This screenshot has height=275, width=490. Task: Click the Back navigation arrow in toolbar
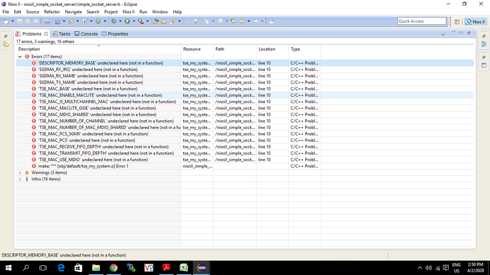pyautogui.click(x=242, y=21)
